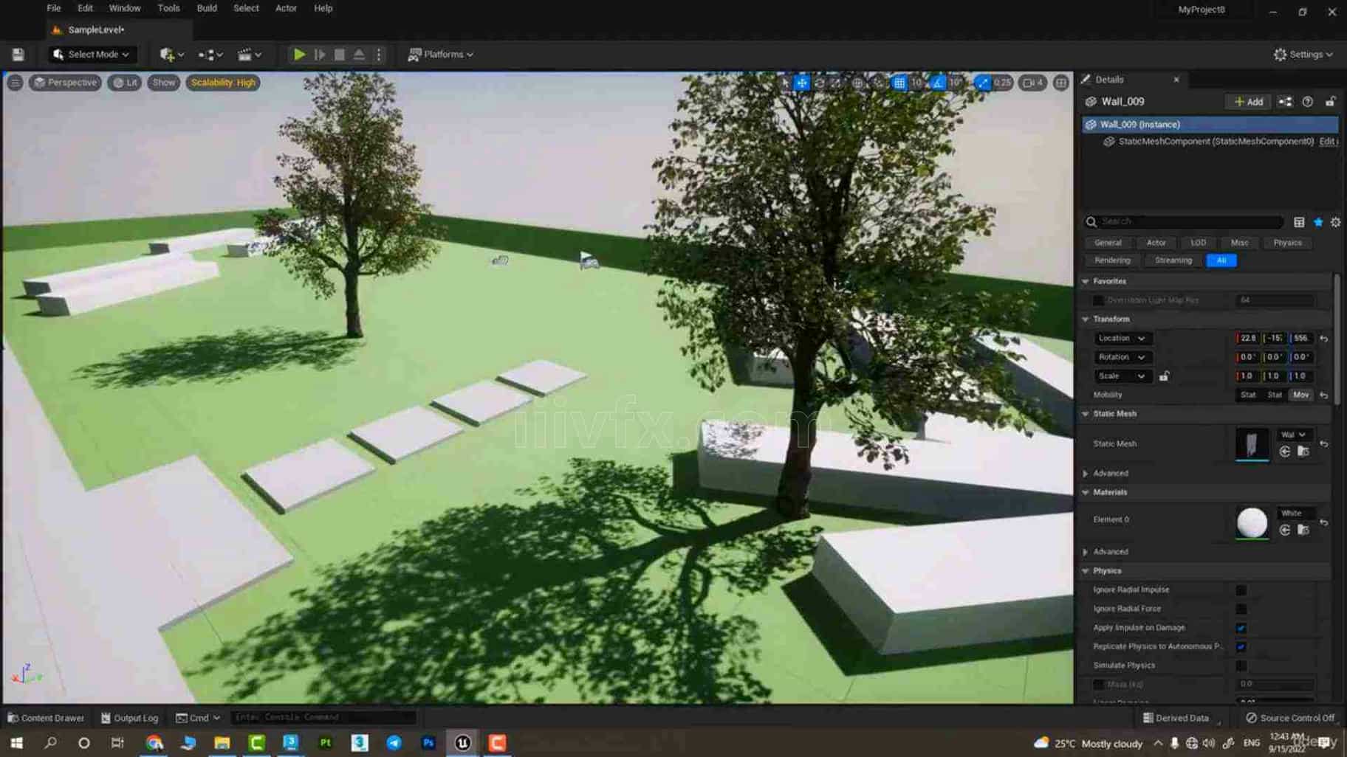Viewport: 1347px width, 757px height.
Task: Toggle Apply Impulse on Damage checkbox
Action: [x=1241, y=628]
